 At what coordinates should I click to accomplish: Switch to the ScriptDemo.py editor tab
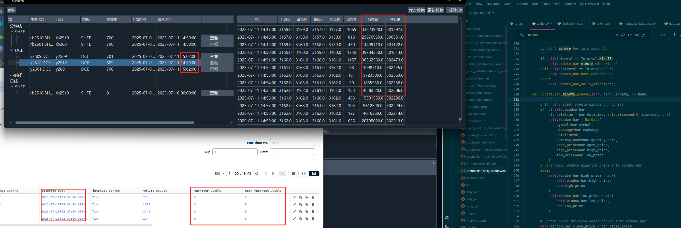[x=570, y=24]
